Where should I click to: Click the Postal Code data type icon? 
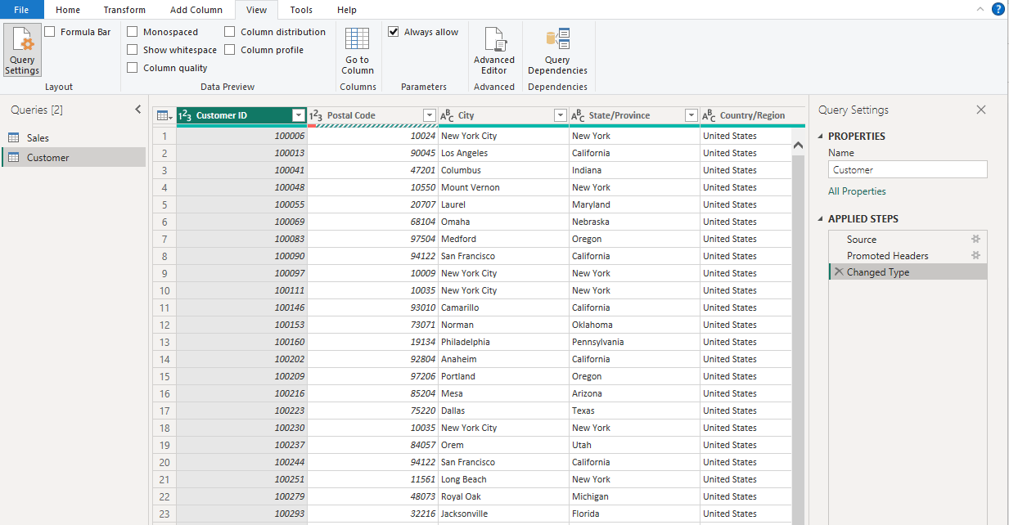tap(316, 115)
